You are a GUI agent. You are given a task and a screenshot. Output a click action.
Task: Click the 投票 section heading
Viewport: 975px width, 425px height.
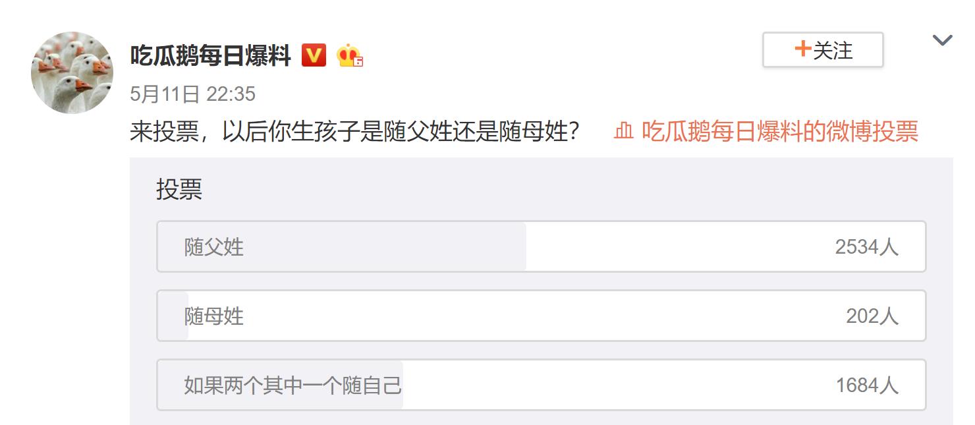click(x=179, y=189)
